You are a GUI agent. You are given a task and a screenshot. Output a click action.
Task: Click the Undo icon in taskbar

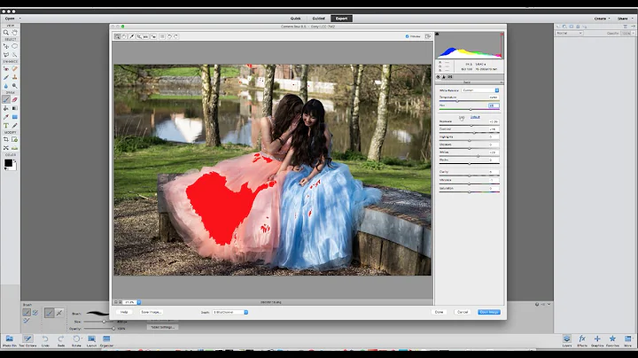(x=45, y=341)
